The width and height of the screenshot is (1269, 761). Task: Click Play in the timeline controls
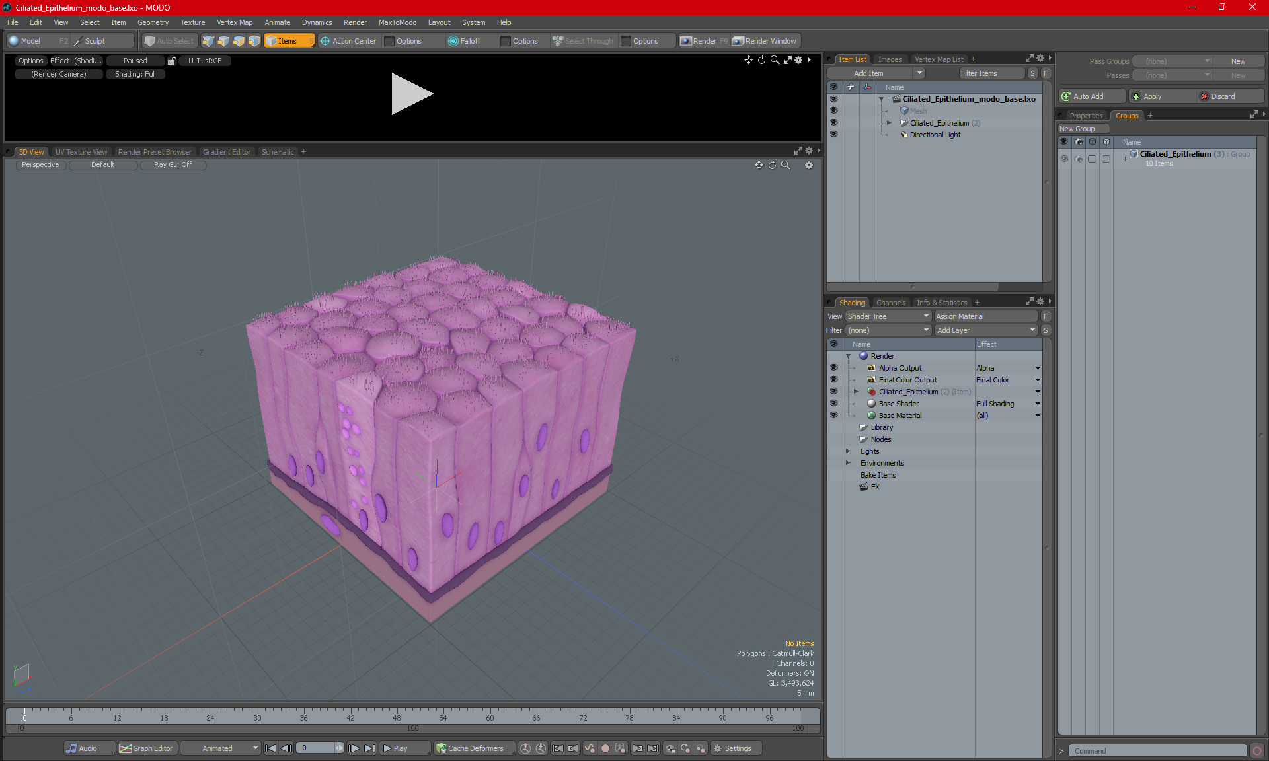coord(404,748)
